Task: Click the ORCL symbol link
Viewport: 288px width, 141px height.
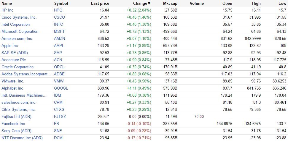Action: pos(59,67)
